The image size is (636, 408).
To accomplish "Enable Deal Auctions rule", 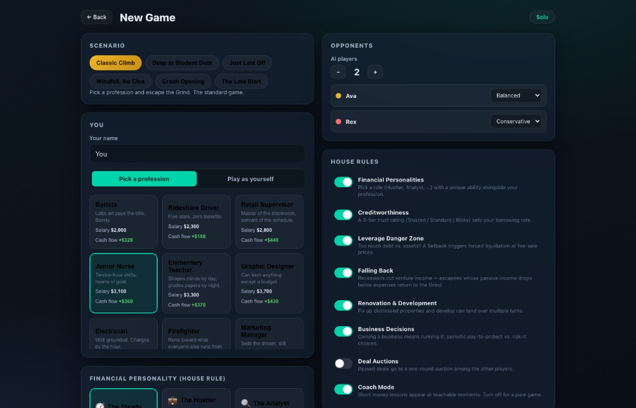I will [x=343, y=363].
